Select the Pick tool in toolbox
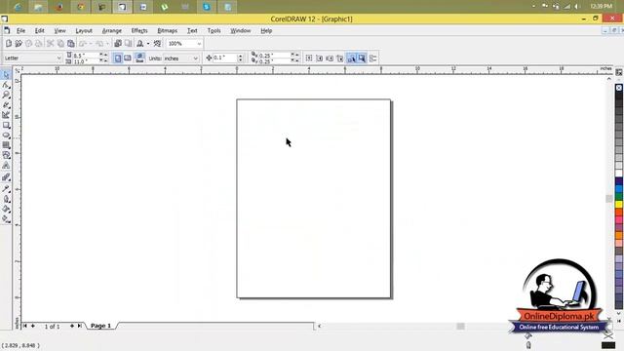This screenshot has width=624, height=351. coord(6,74)
